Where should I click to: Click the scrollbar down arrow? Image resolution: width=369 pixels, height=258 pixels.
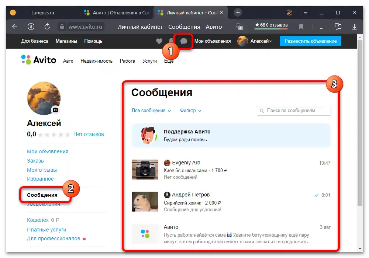coord(360,248)
